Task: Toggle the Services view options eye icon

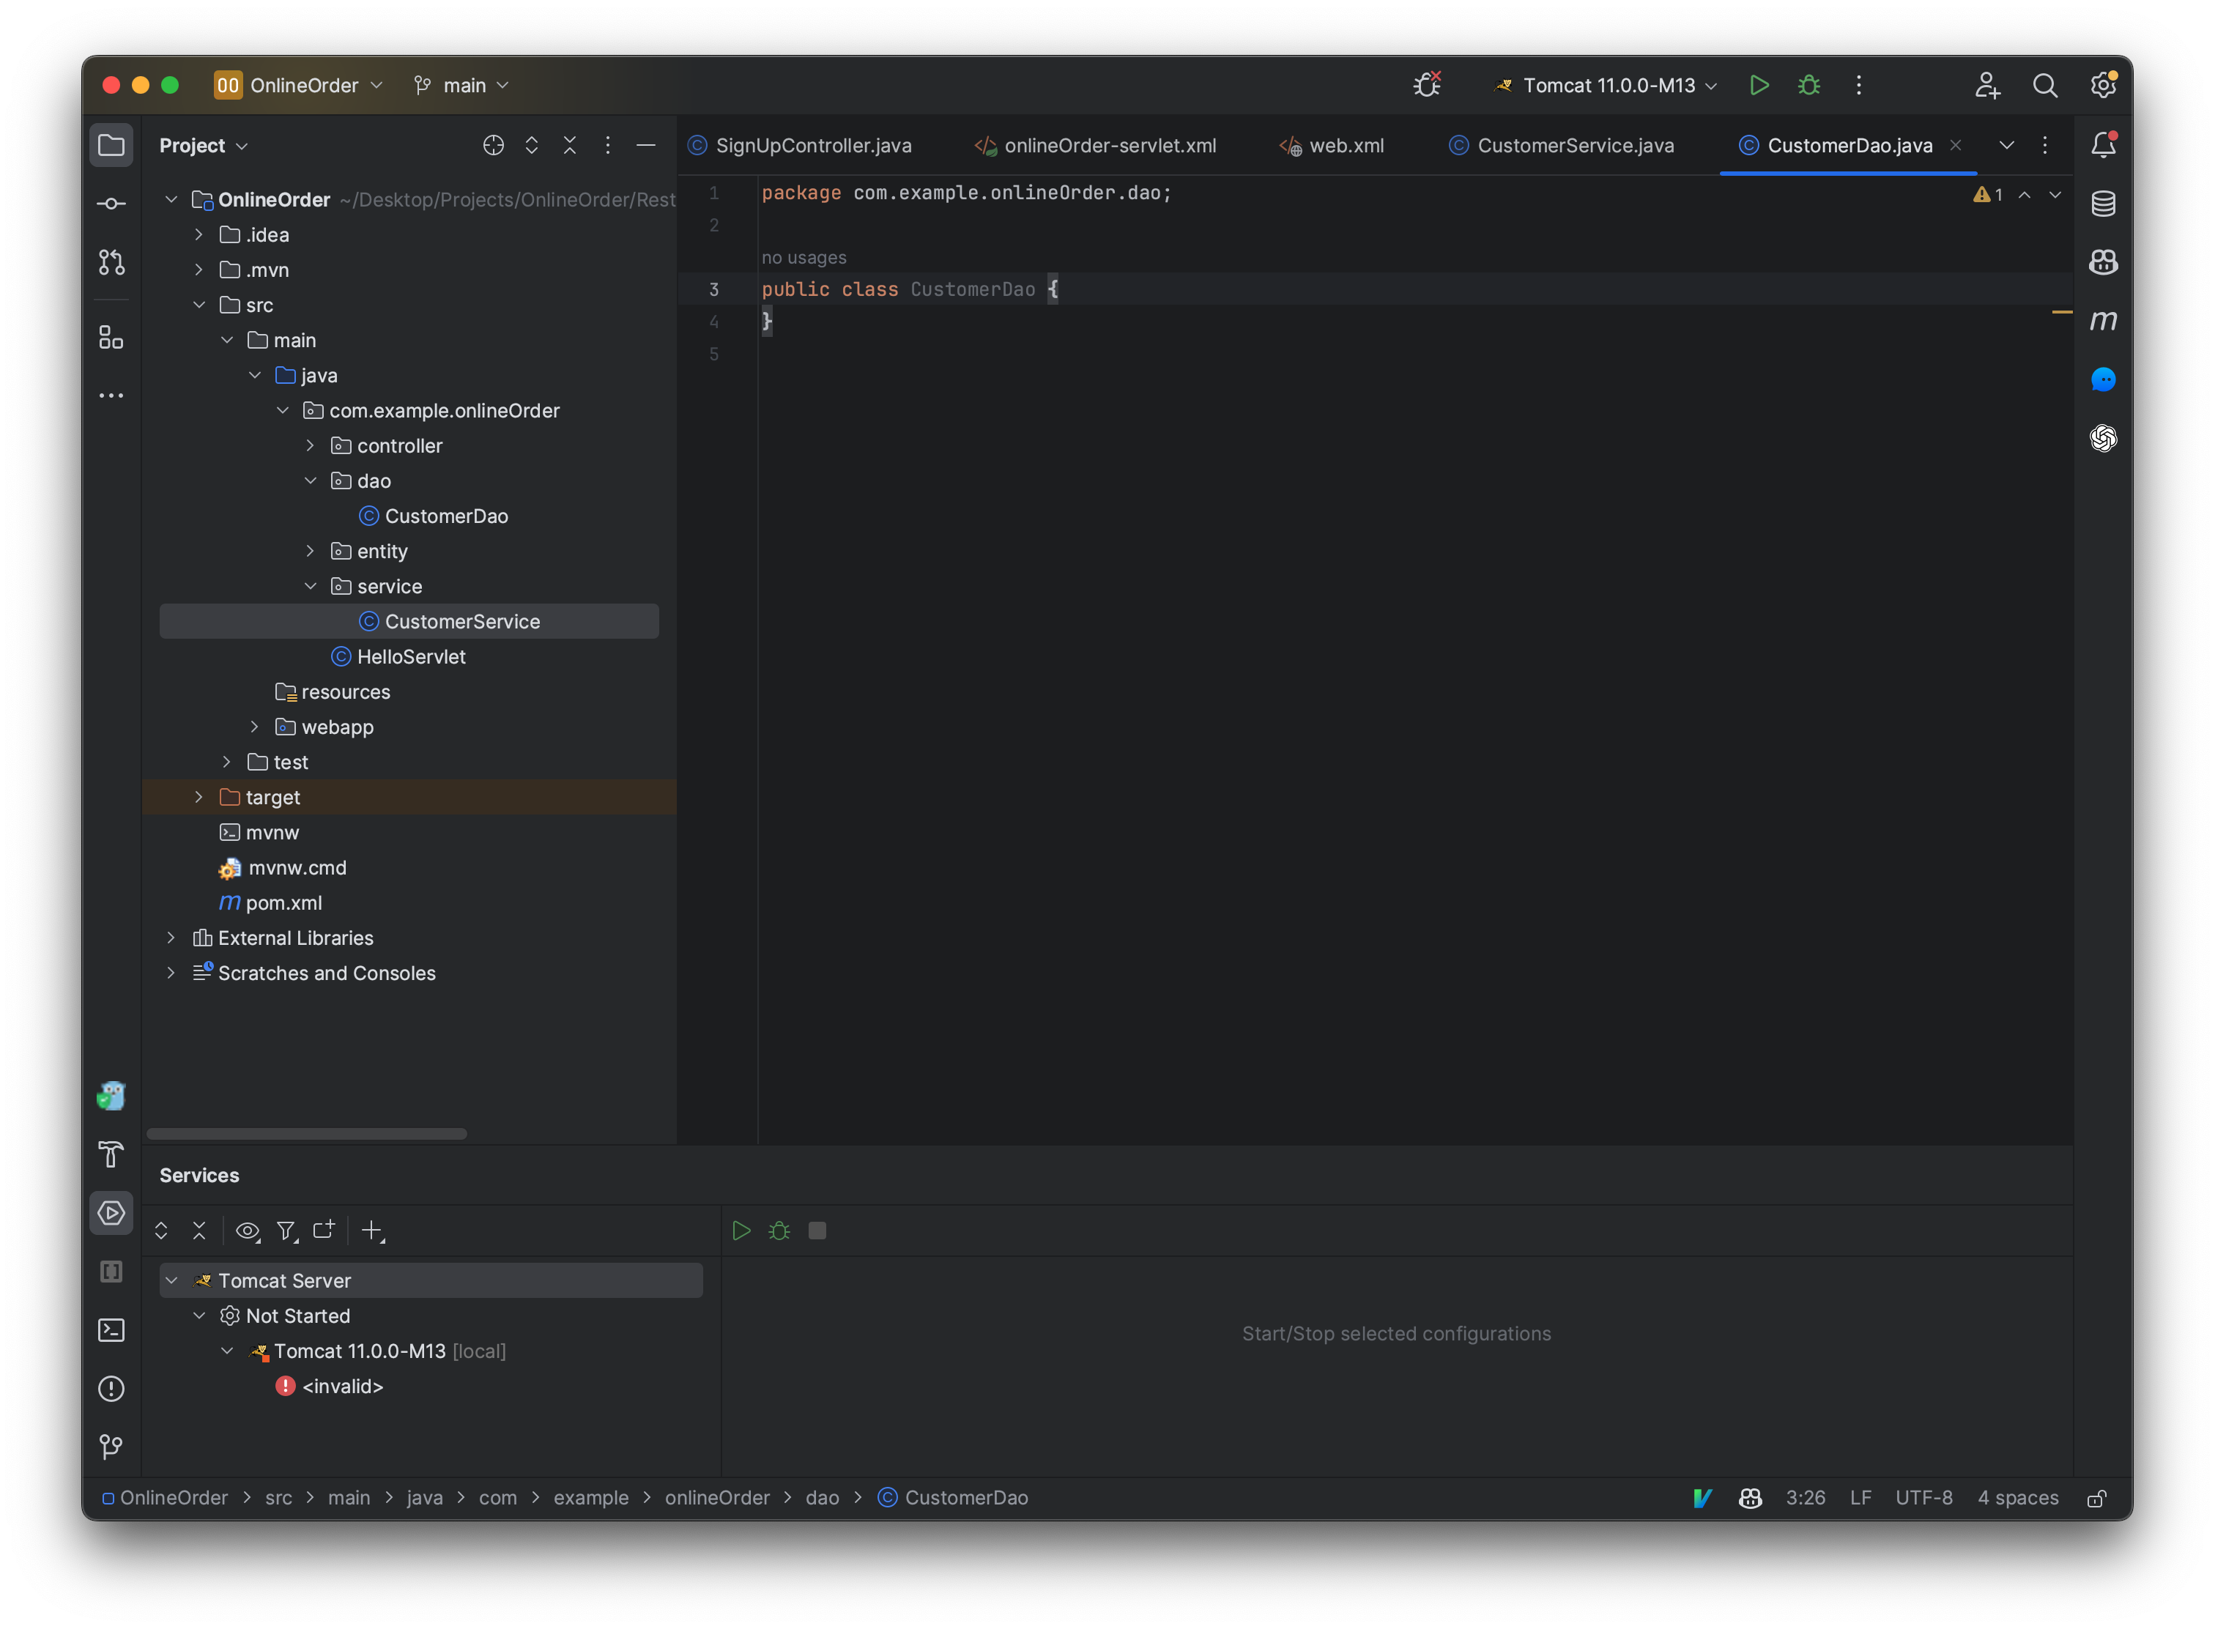Action: [x=248, y=1231]
